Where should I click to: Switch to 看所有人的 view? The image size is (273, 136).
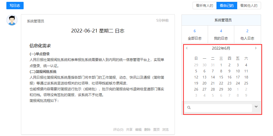(204, 6)
